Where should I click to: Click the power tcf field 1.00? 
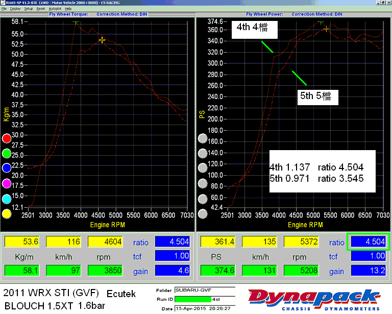tap(369, 256)
